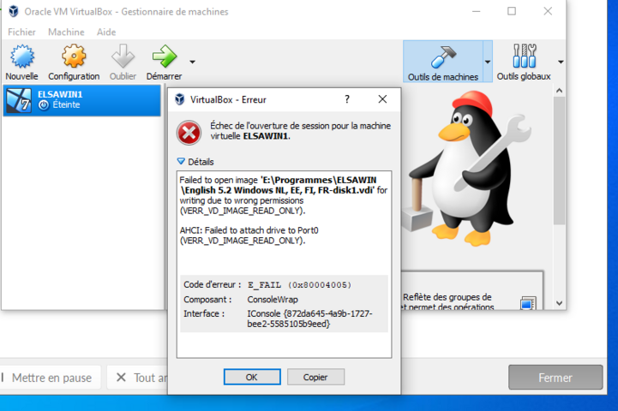The image size is (618, 411).
Task: Click the Windows 7 icon of ELSAWIN1
Action: click(19, 100)
